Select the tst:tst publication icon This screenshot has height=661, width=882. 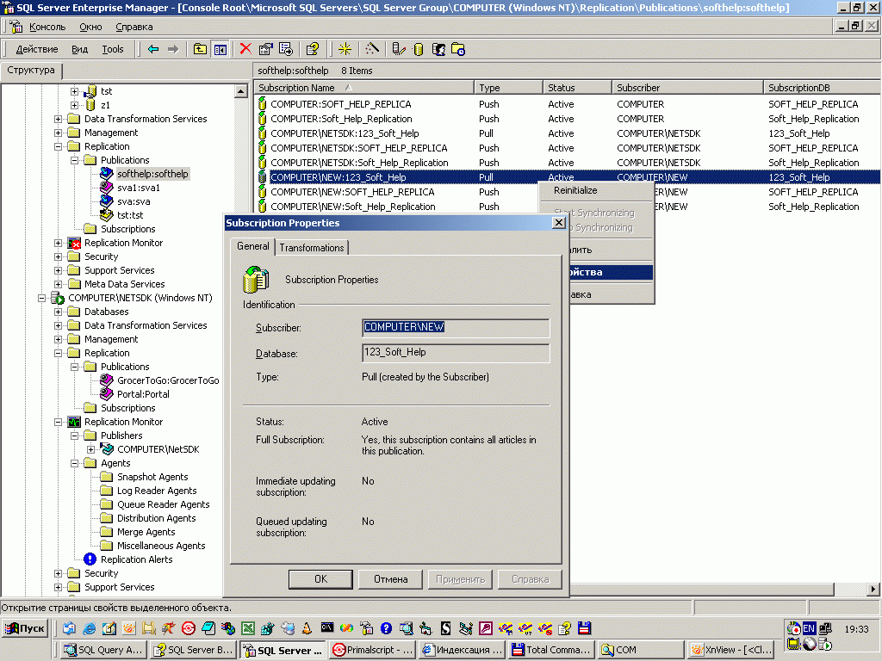click(x=106, y=214)
